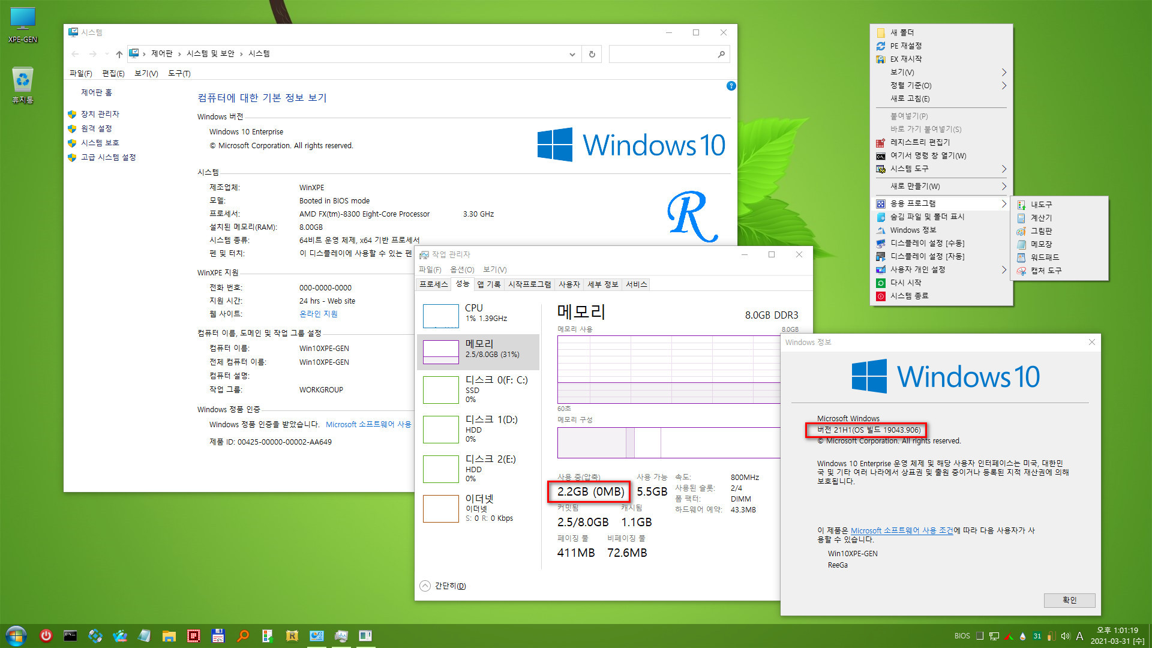Screen dimensions: 1152x648
Task: Open 온라인 지원 link
Action: tap(318, 314)
